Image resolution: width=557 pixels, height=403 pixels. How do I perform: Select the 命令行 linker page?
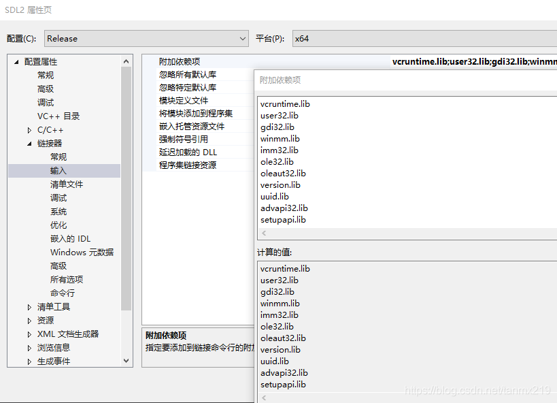[x=63, y=293]
